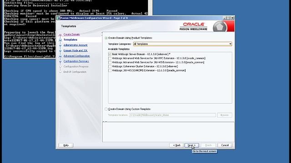Check WebLogic JAX-WS SOAP/JMS Extension

[110, 71]
